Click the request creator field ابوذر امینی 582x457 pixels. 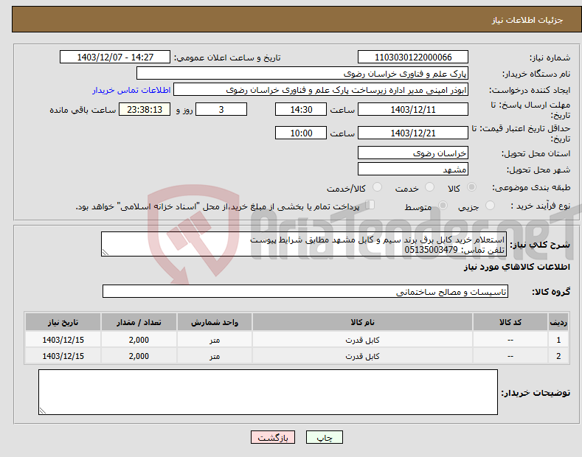click(321, 90)
